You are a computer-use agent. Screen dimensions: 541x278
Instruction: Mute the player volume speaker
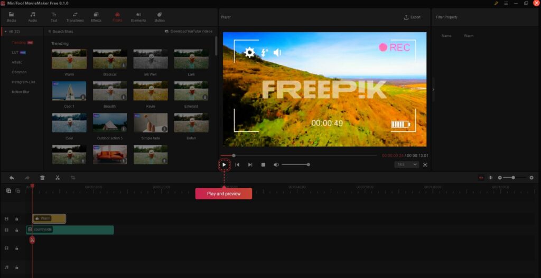coord(276,165)
